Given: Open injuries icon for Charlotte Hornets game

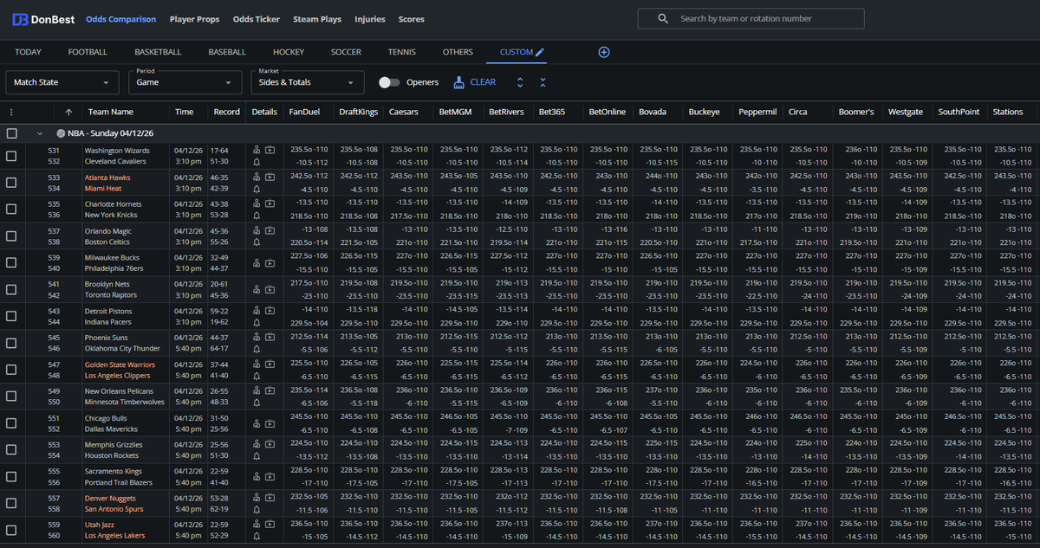Looking at the screenshot, I should 257,203.
